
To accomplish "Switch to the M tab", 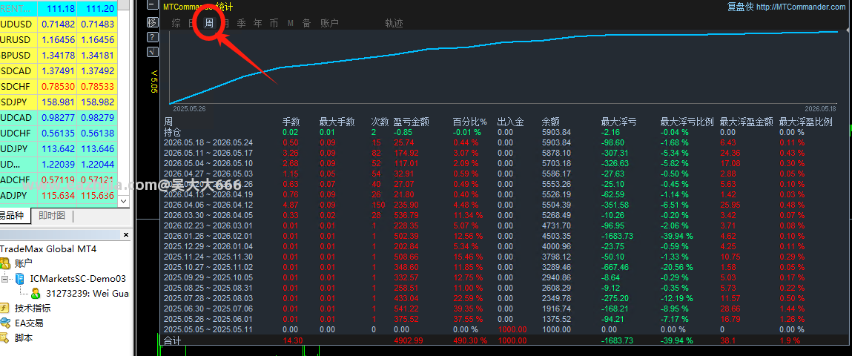I will tap(291, 24).
